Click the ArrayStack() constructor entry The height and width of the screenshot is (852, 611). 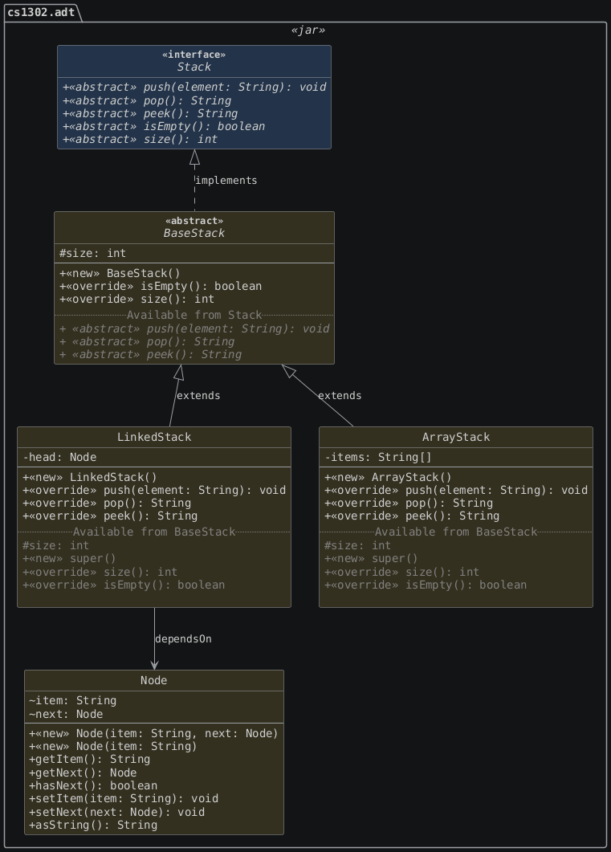388,478
